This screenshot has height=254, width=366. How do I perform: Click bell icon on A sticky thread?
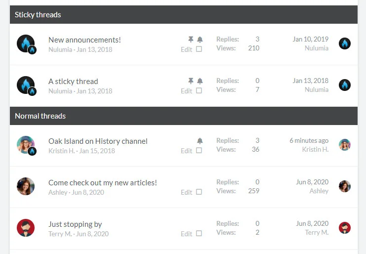point(200,81)
